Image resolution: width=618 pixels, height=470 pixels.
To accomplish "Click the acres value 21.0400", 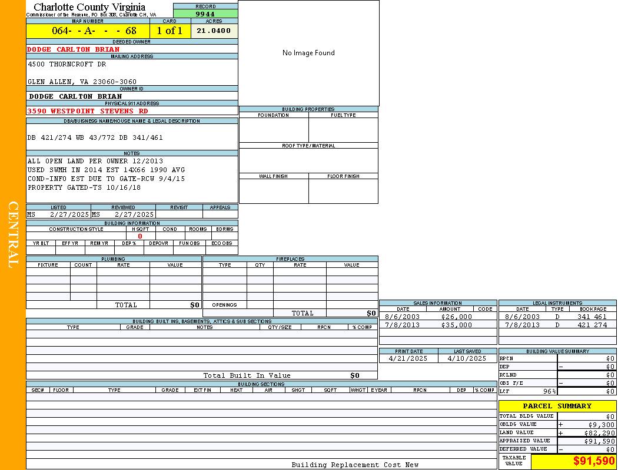I will click(x=214, y=31).
